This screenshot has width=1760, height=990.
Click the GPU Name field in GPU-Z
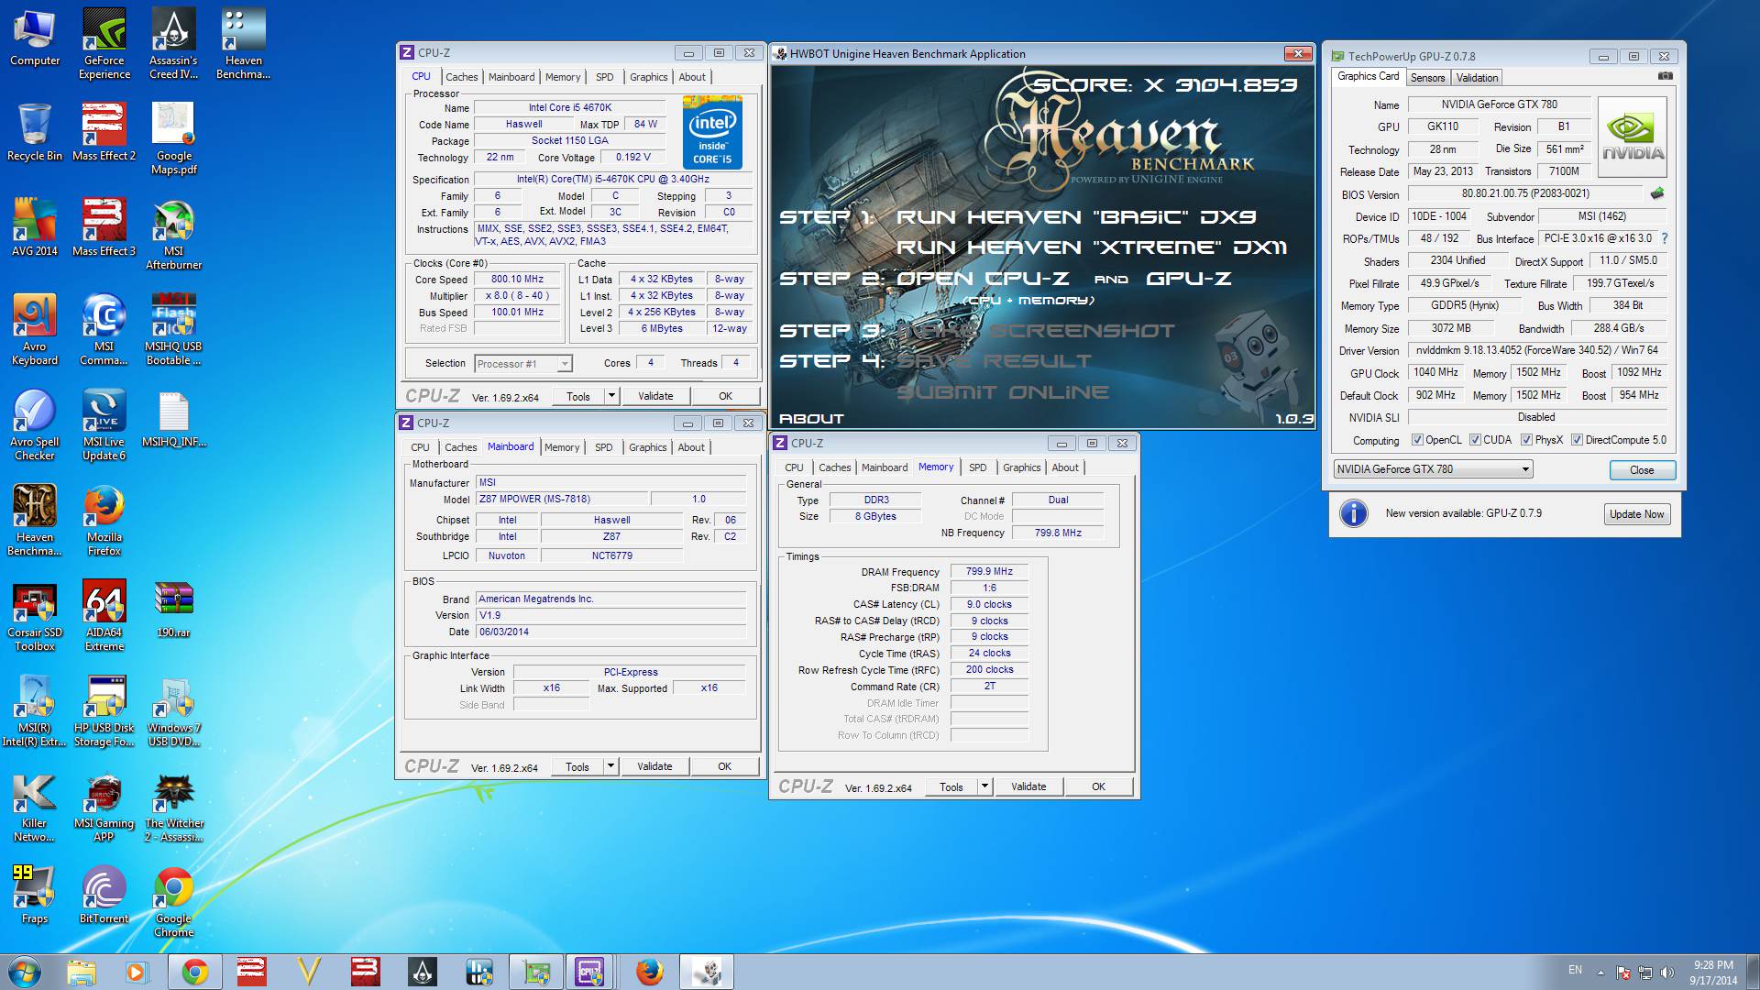[1499, 104]
